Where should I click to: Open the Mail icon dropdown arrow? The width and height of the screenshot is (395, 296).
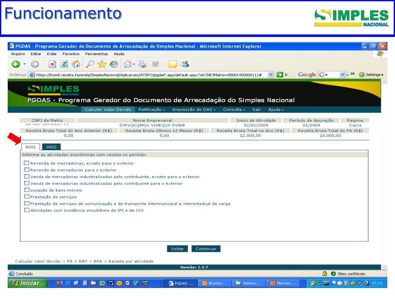[134, 64]
